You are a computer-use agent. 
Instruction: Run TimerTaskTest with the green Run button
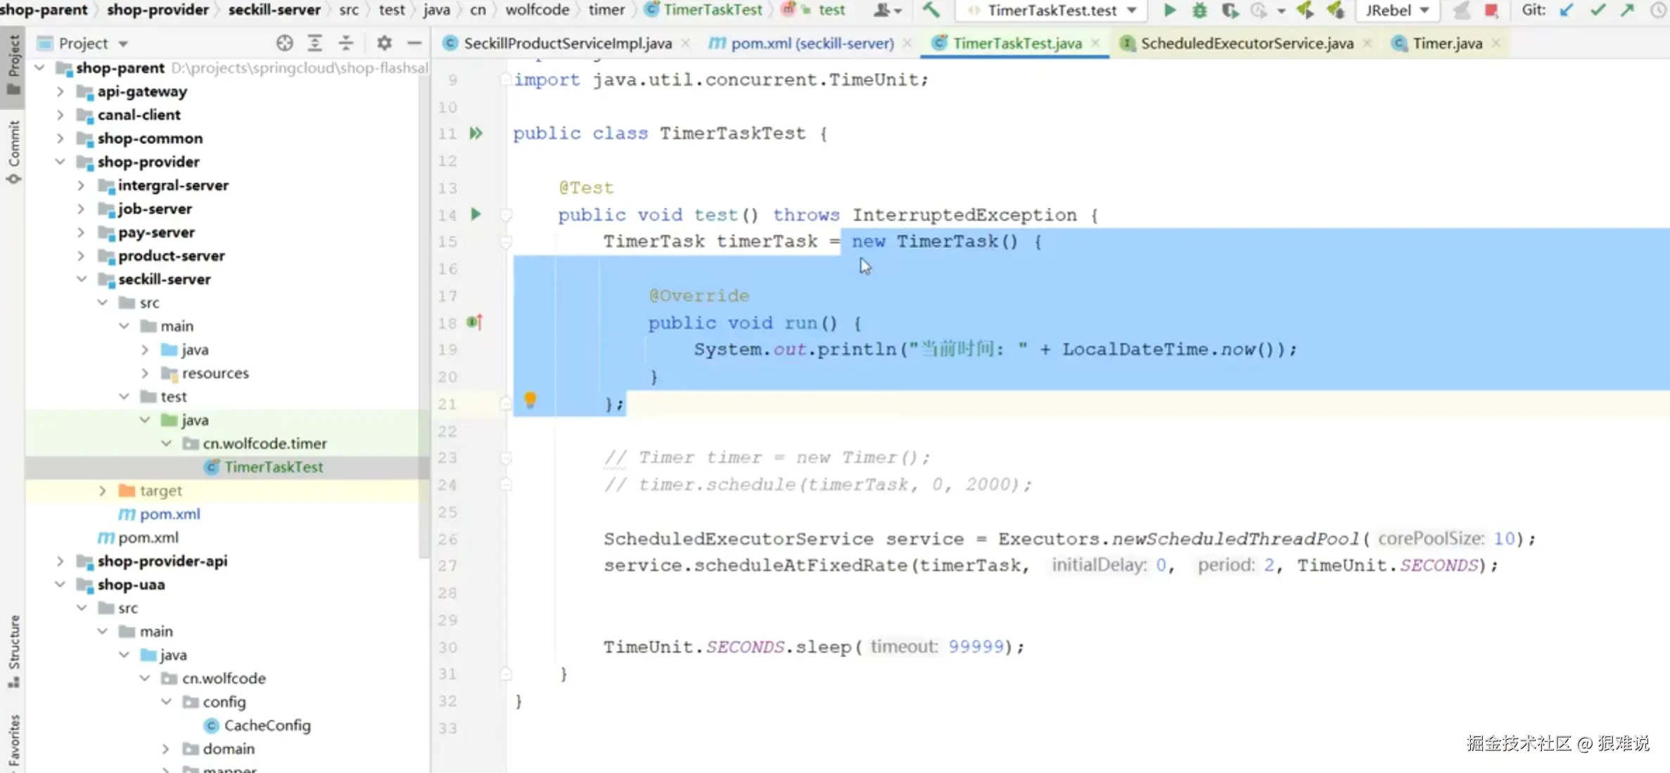(x=1170, y=10)
